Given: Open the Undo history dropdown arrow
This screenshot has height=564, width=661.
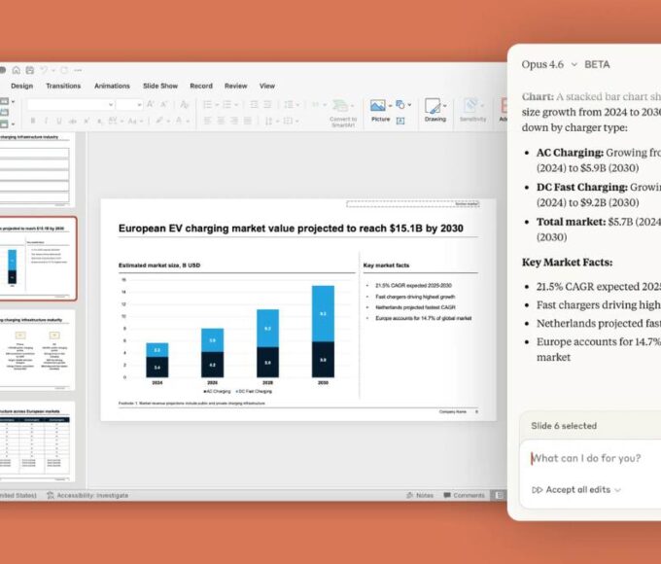Looking at the screenshot, I should (53, 70).
